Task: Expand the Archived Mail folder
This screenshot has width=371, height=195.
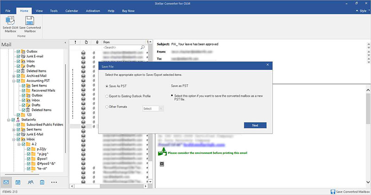Action: (x=13, y=75)
